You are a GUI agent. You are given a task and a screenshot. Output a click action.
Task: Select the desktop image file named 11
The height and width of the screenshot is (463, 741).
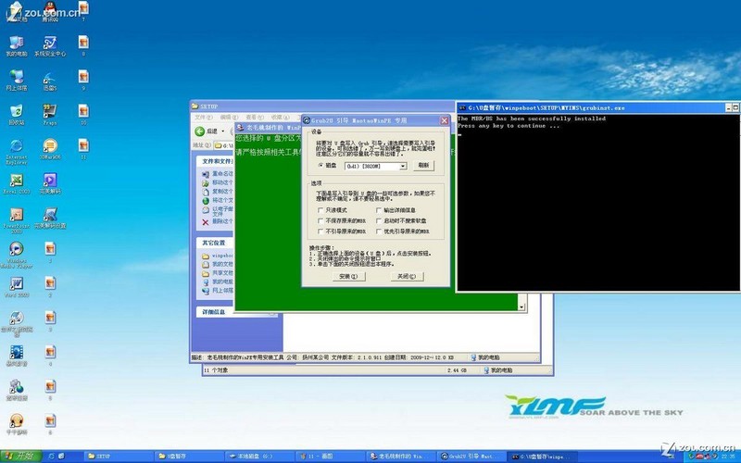click(83, 148)
